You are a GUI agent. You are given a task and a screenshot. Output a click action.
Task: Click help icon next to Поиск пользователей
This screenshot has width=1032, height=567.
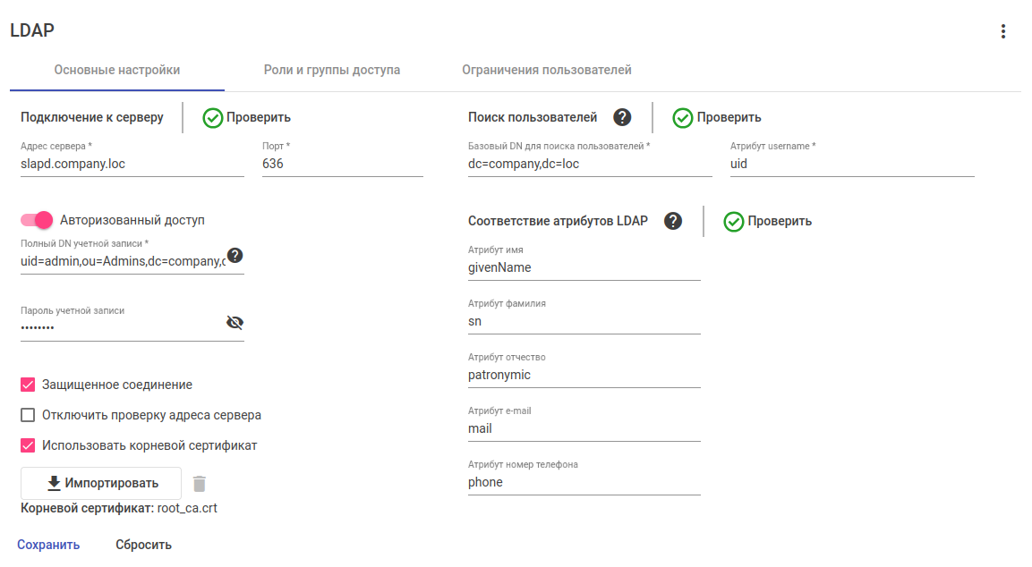622,117
